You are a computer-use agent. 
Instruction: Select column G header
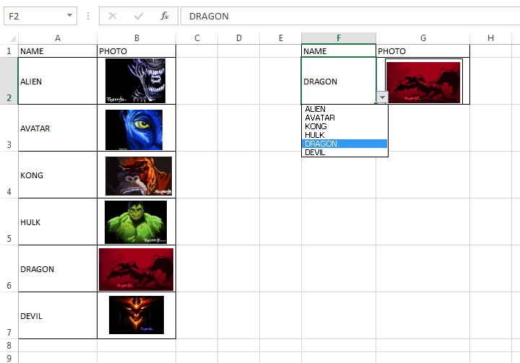tap(422, 38)
